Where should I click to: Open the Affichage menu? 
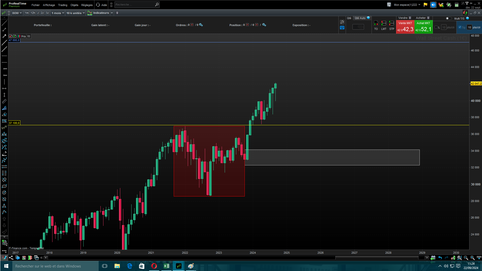coord(49,5)
